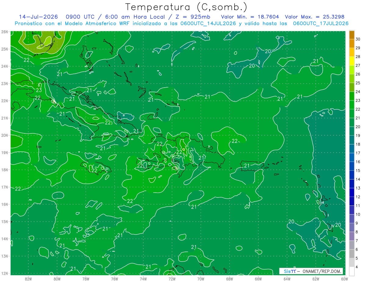The height and width of the screenshot is (283, 366).
Task: Select the color scale label '18'
Action: pos(358,144)
